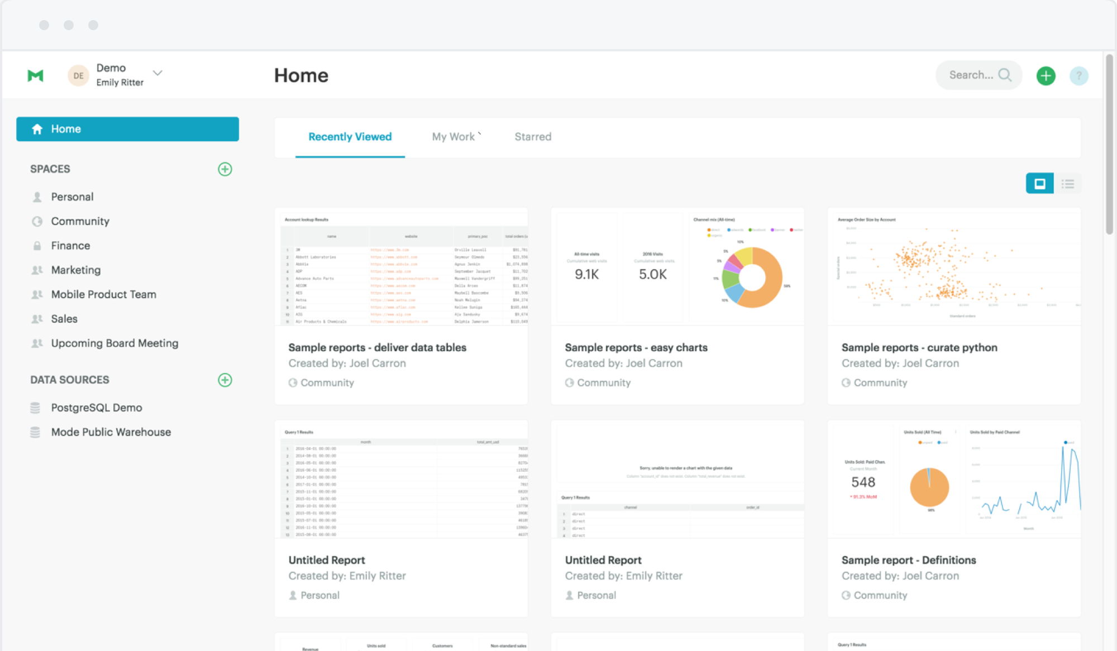Open the Mobile Product Team space
1117x651 pixels.
click(103, 294)
